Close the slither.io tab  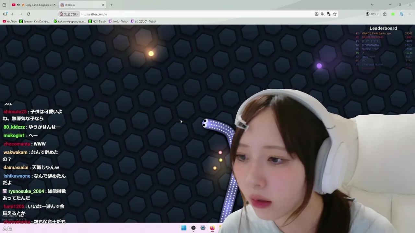[103, 5]
